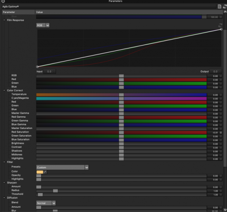Click the 100.00 value field at the top
This screenshot has width=227, height=212.
tap(213, 17)
